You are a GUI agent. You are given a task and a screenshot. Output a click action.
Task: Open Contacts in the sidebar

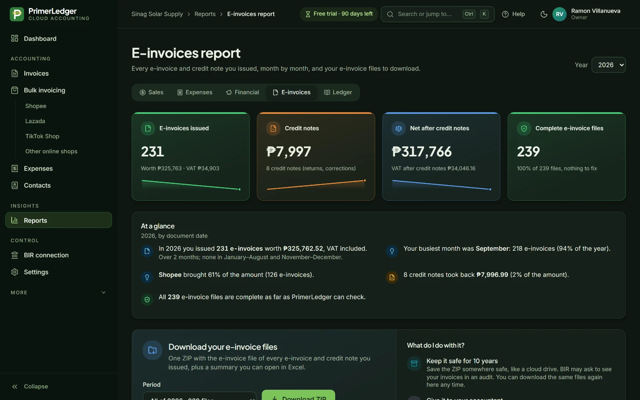point(59,185)
